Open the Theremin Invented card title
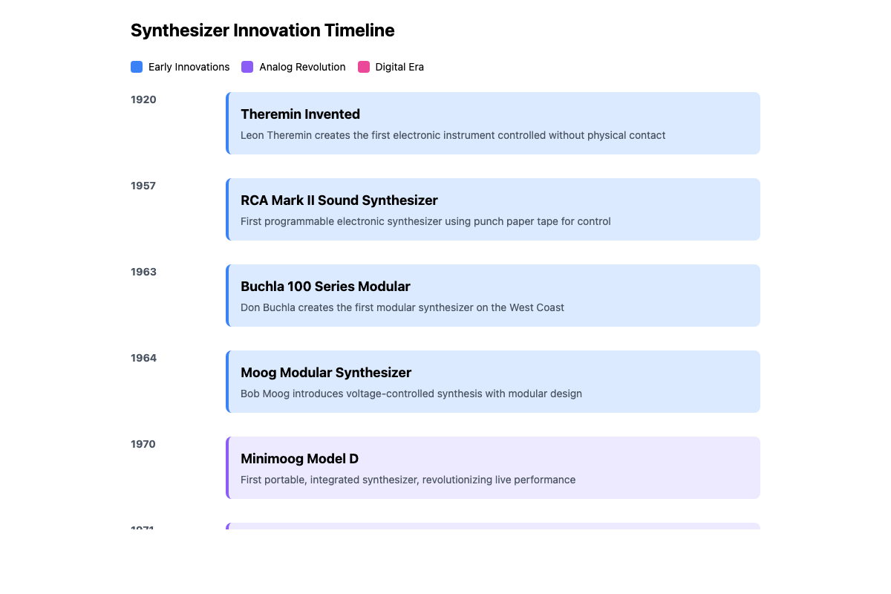 (300, 114)
